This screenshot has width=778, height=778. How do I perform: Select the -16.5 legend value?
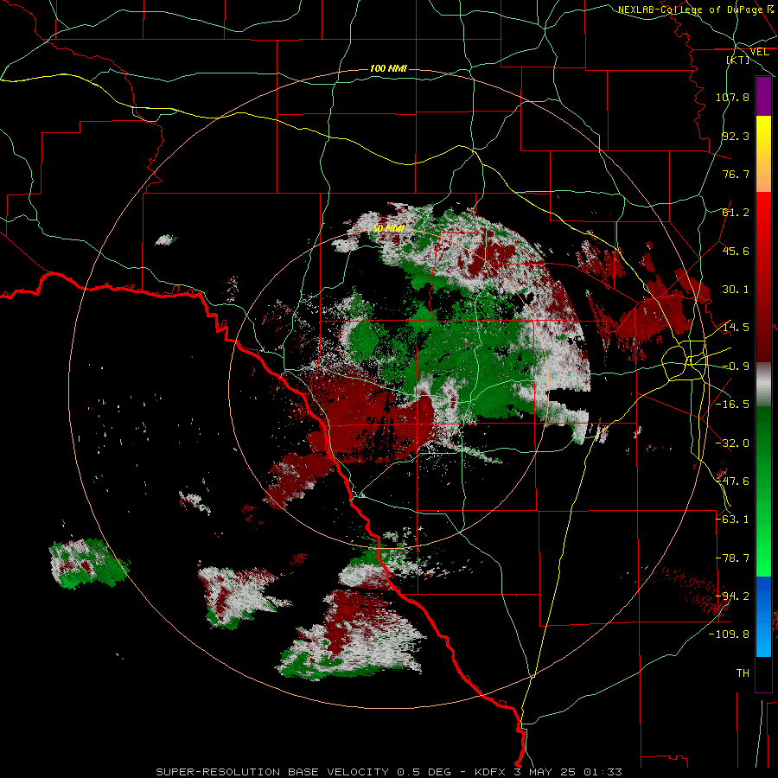coord(732,405)
